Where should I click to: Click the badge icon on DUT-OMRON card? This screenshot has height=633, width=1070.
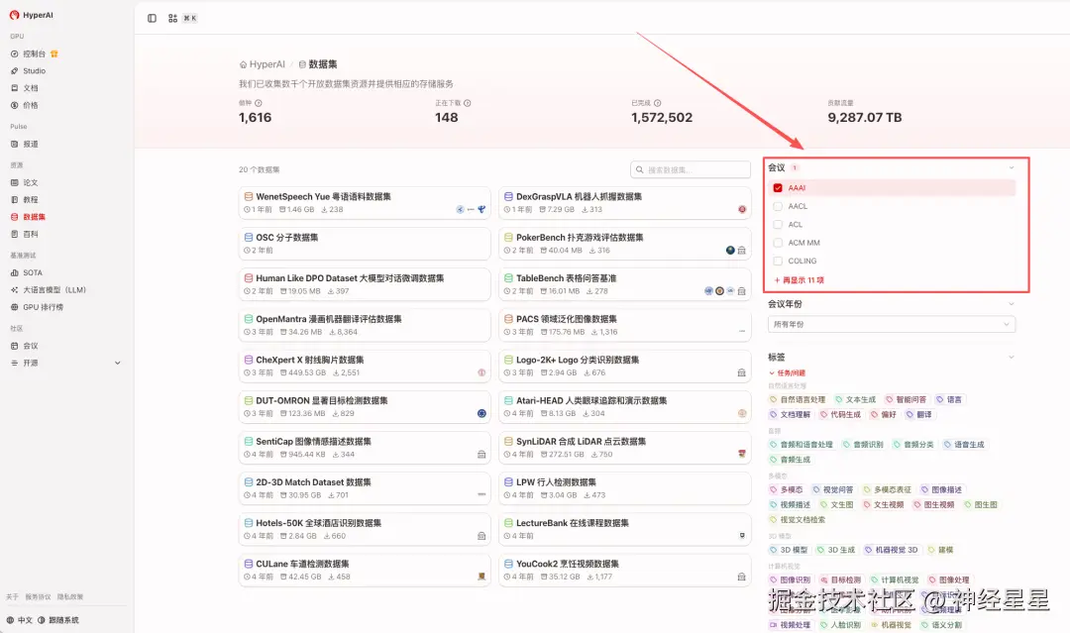point(481,413)
